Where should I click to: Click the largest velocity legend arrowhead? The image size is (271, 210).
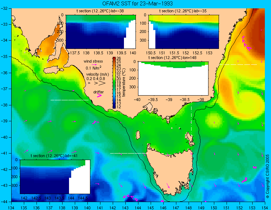tap(102, 83)
